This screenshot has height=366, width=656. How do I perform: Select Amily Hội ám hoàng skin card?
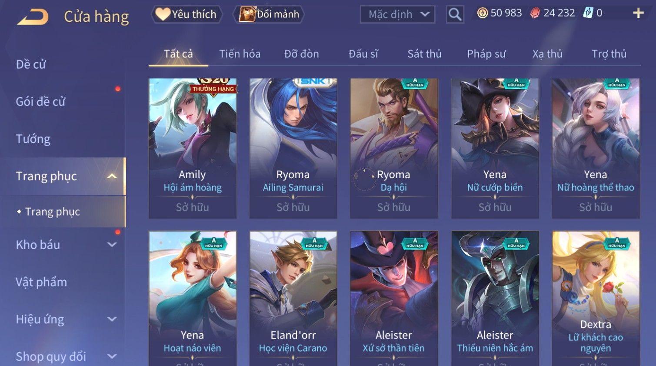tap(193, 148)
